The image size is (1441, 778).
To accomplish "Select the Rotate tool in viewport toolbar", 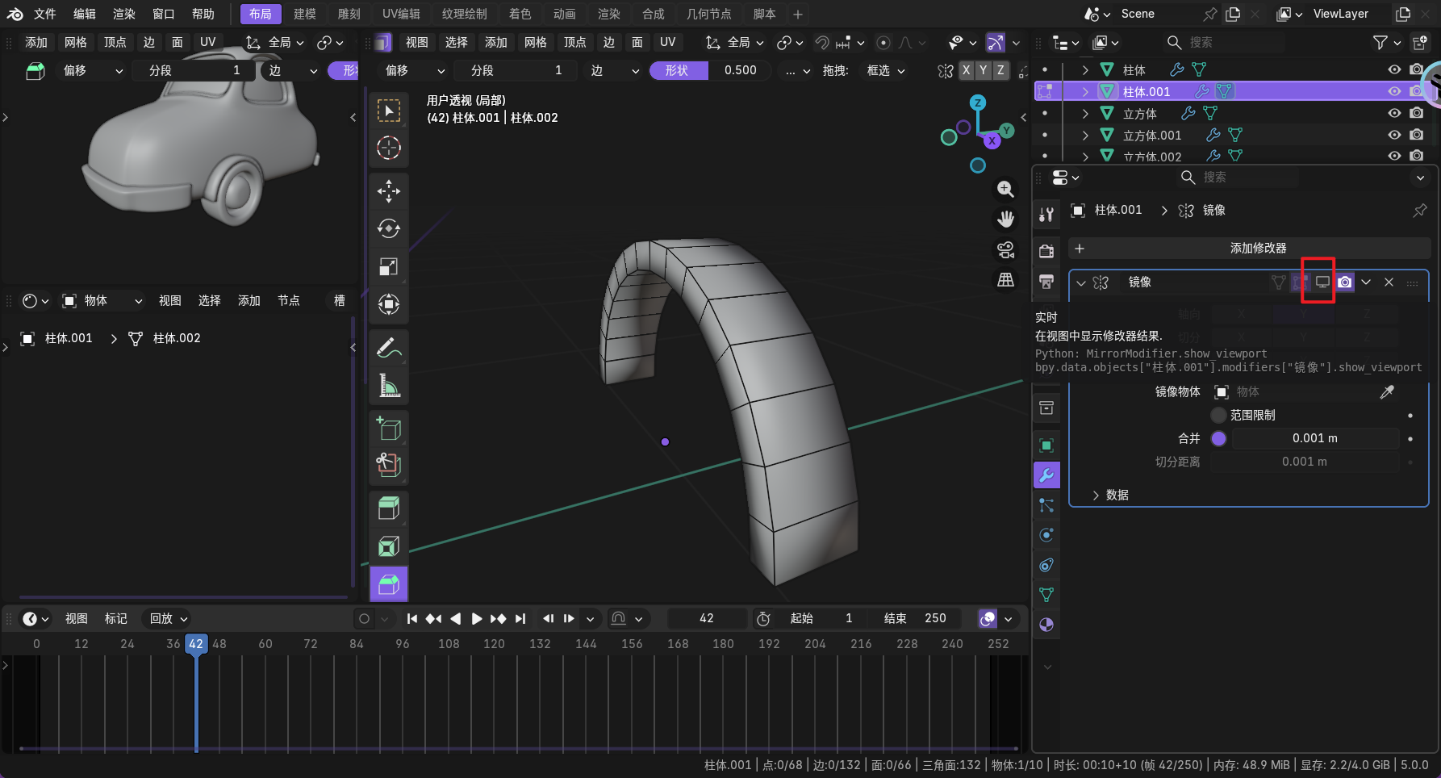I will [x=389, y=229].
